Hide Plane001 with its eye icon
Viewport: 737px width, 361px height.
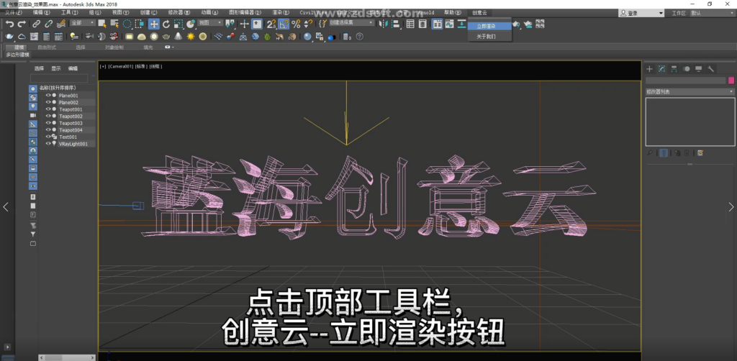[48, 96]
